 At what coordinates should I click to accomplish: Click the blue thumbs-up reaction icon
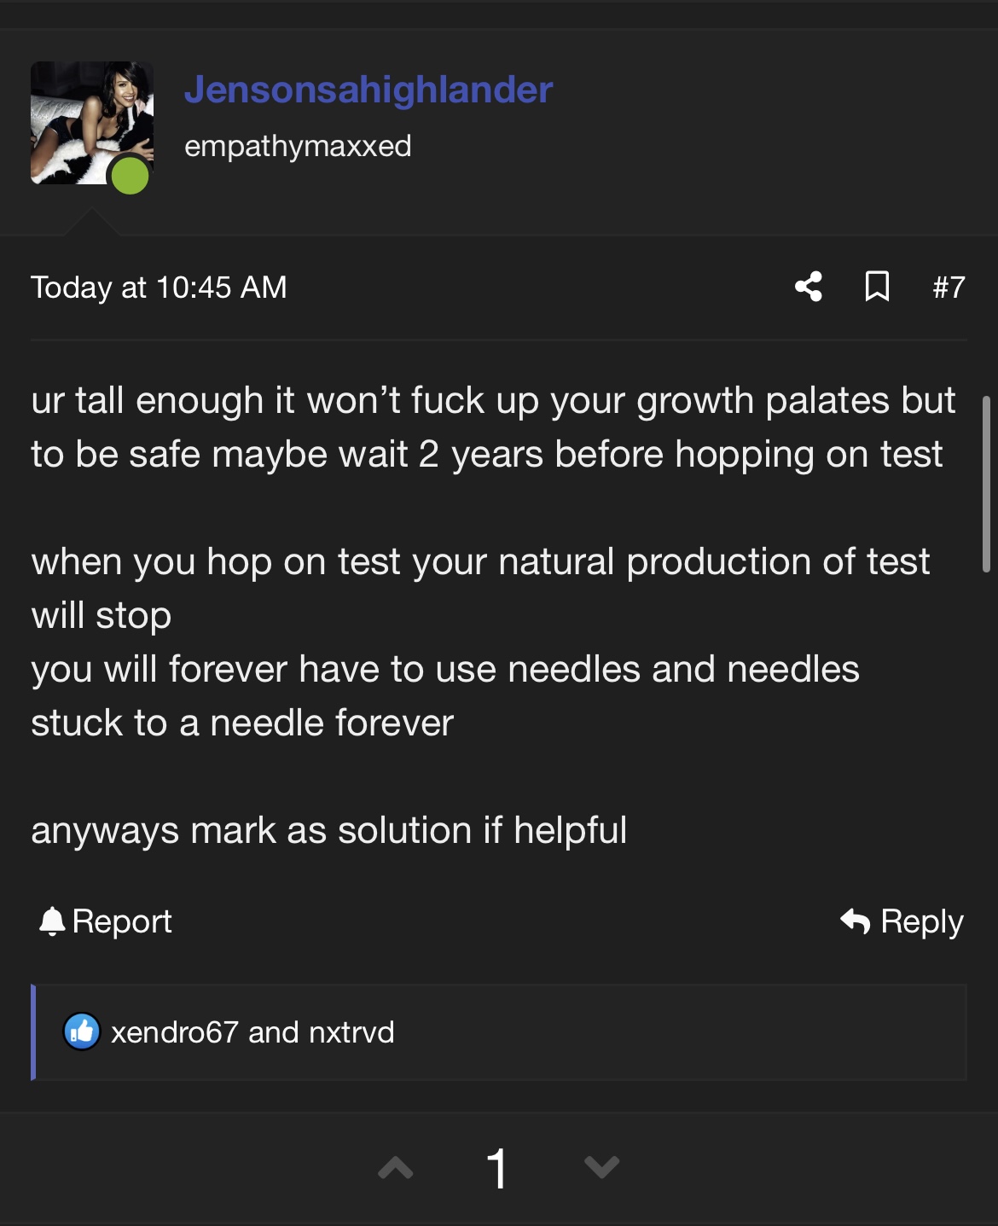click(82, 1032)
